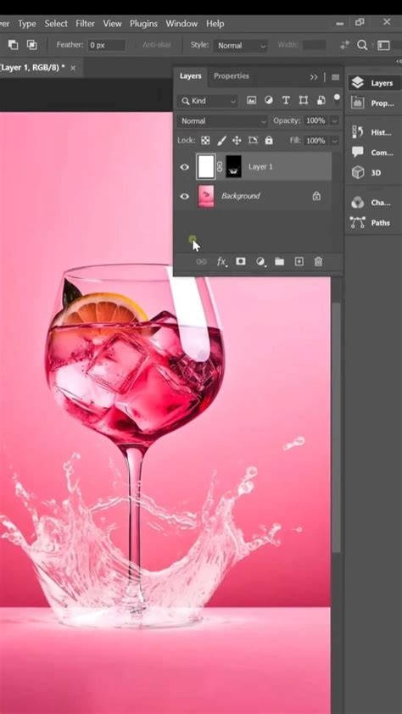
Task: Hide the Background layer eye icon
Action: 184,196
